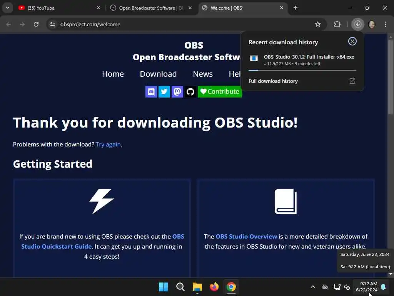Viewport: 394px width, 296px height.
Task: Open Full download history page
Action: pyautogui.click(x=273, y=81)
